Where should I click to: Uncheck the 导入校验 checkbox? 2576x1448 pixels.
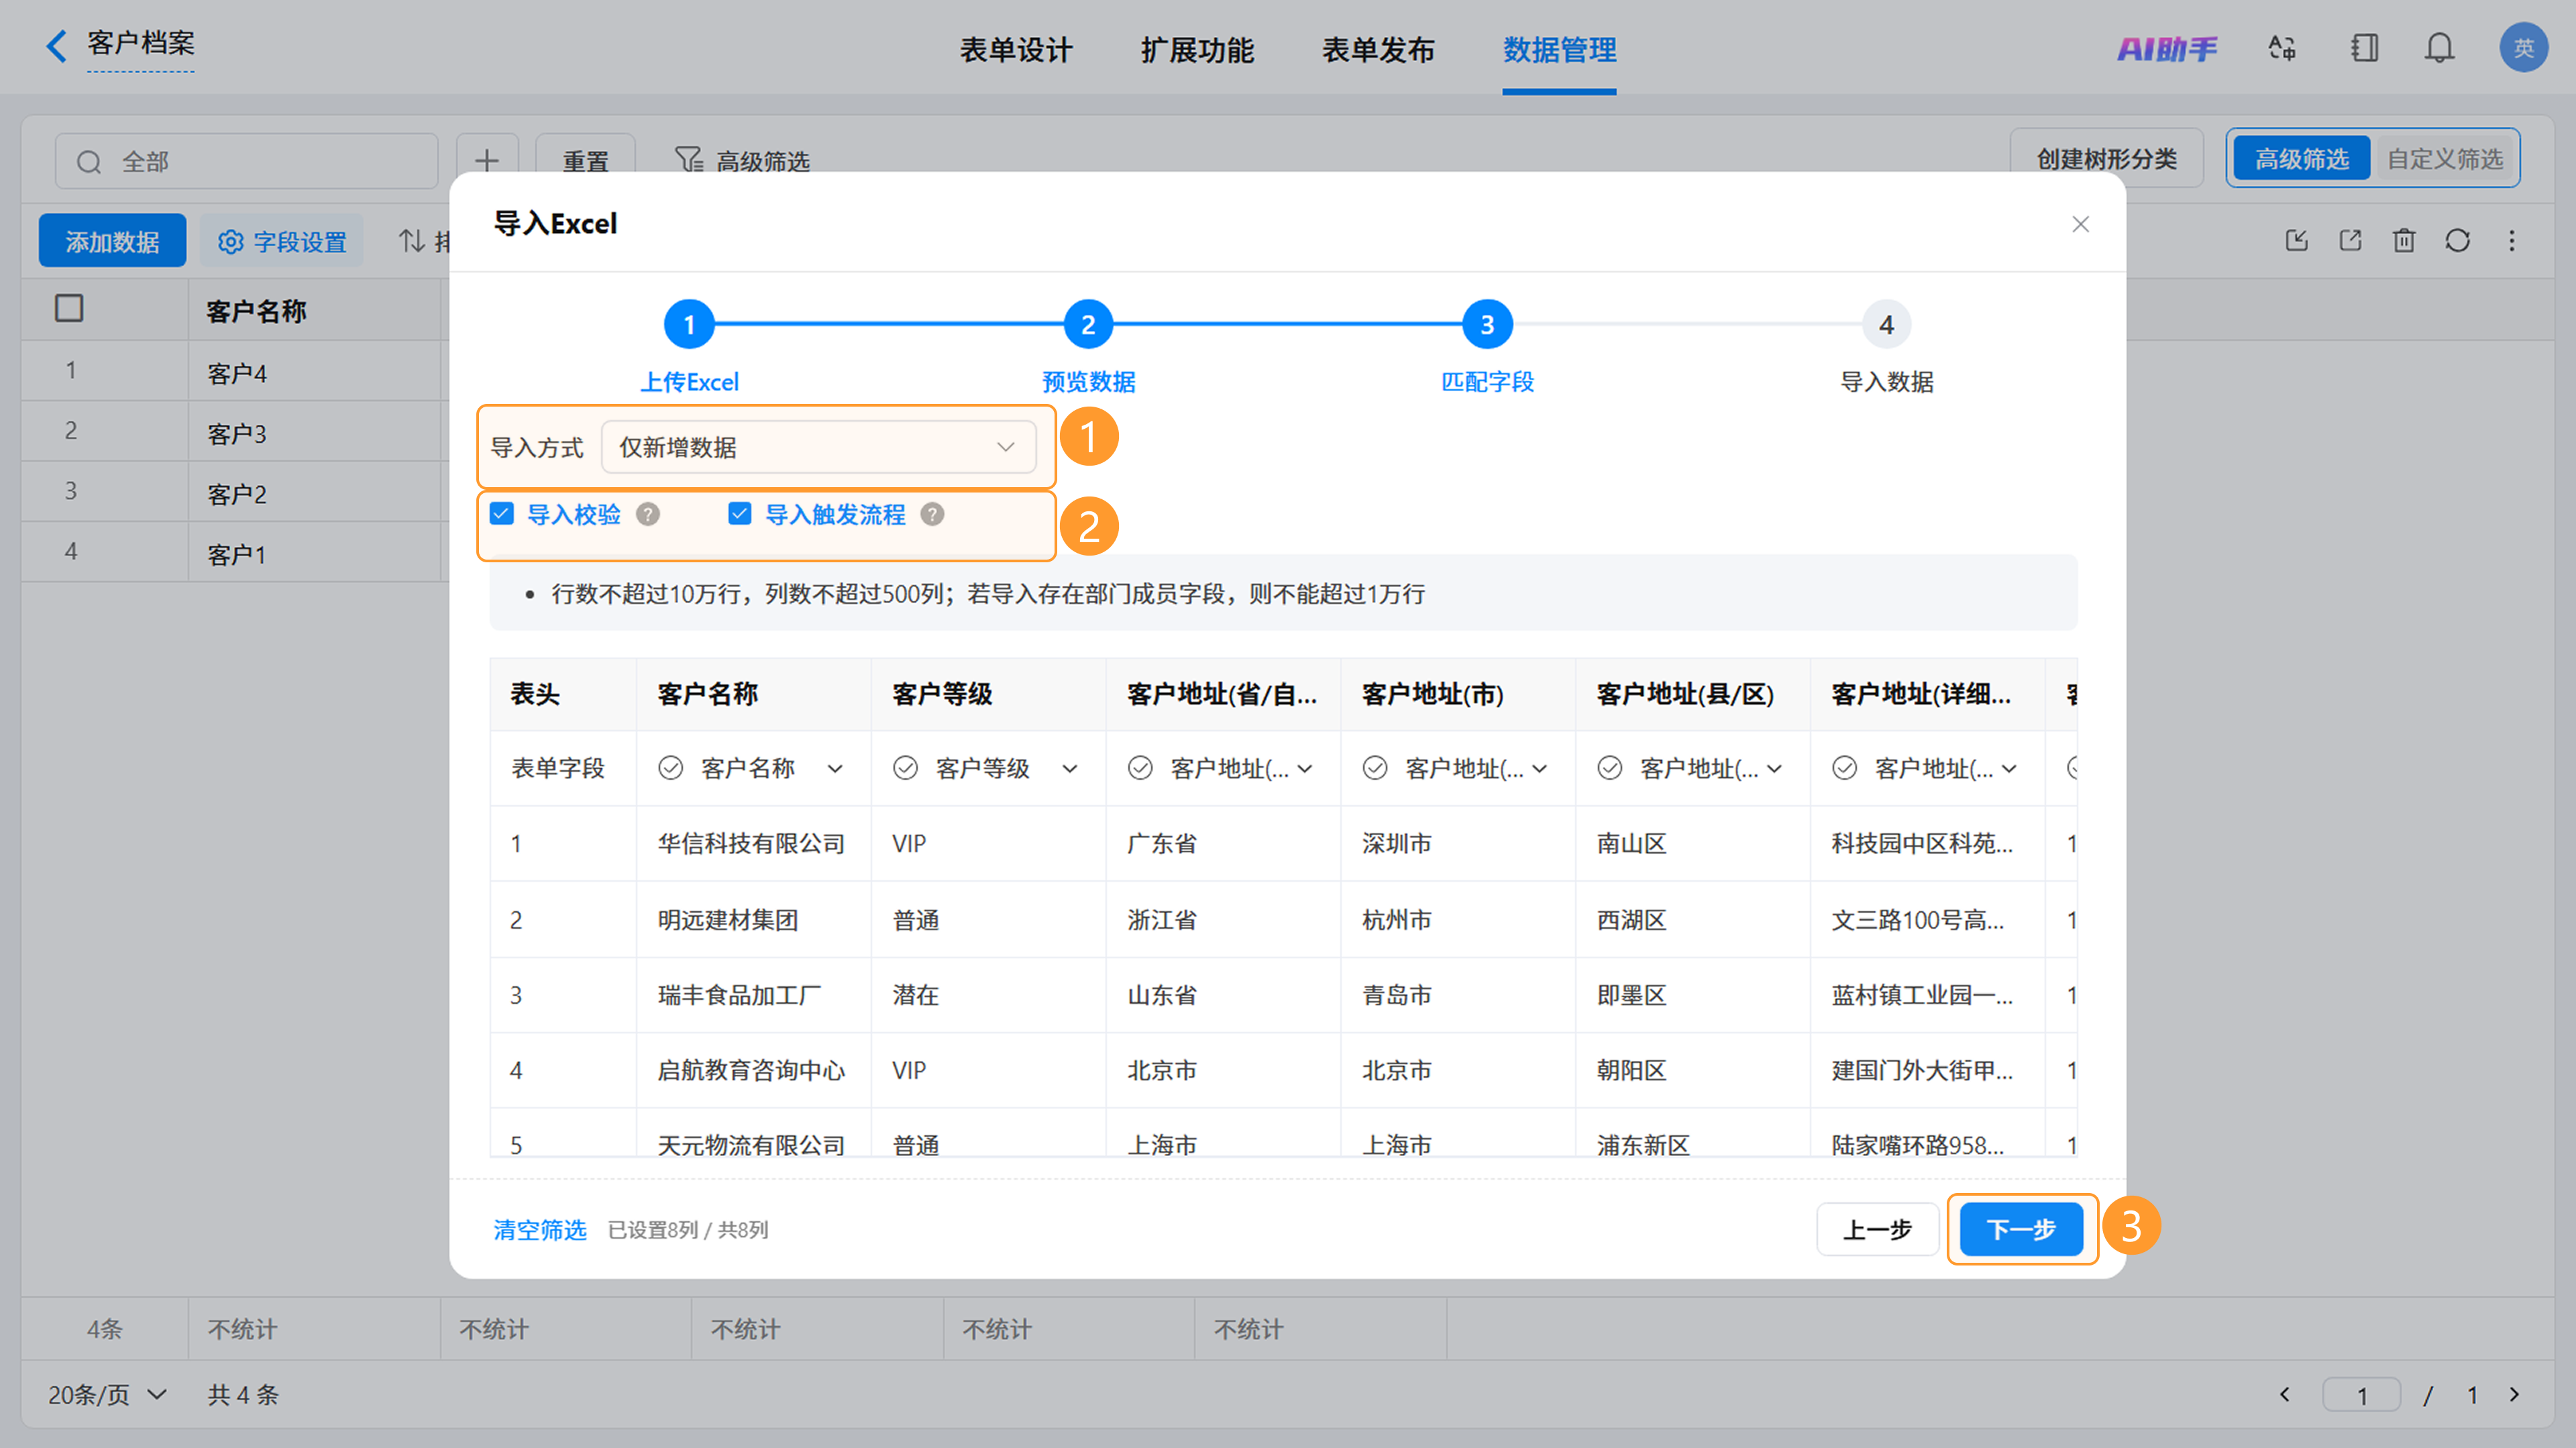click(x=502, y=514)
